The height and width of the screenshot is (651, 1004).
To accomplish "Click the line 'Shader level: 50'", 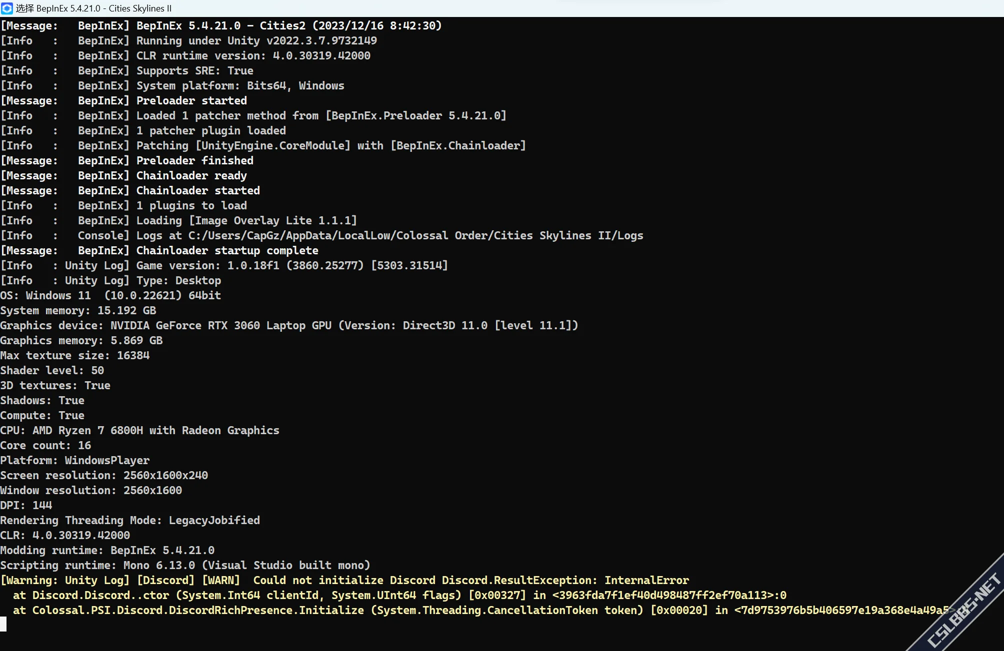I will (x=52, y=371).
